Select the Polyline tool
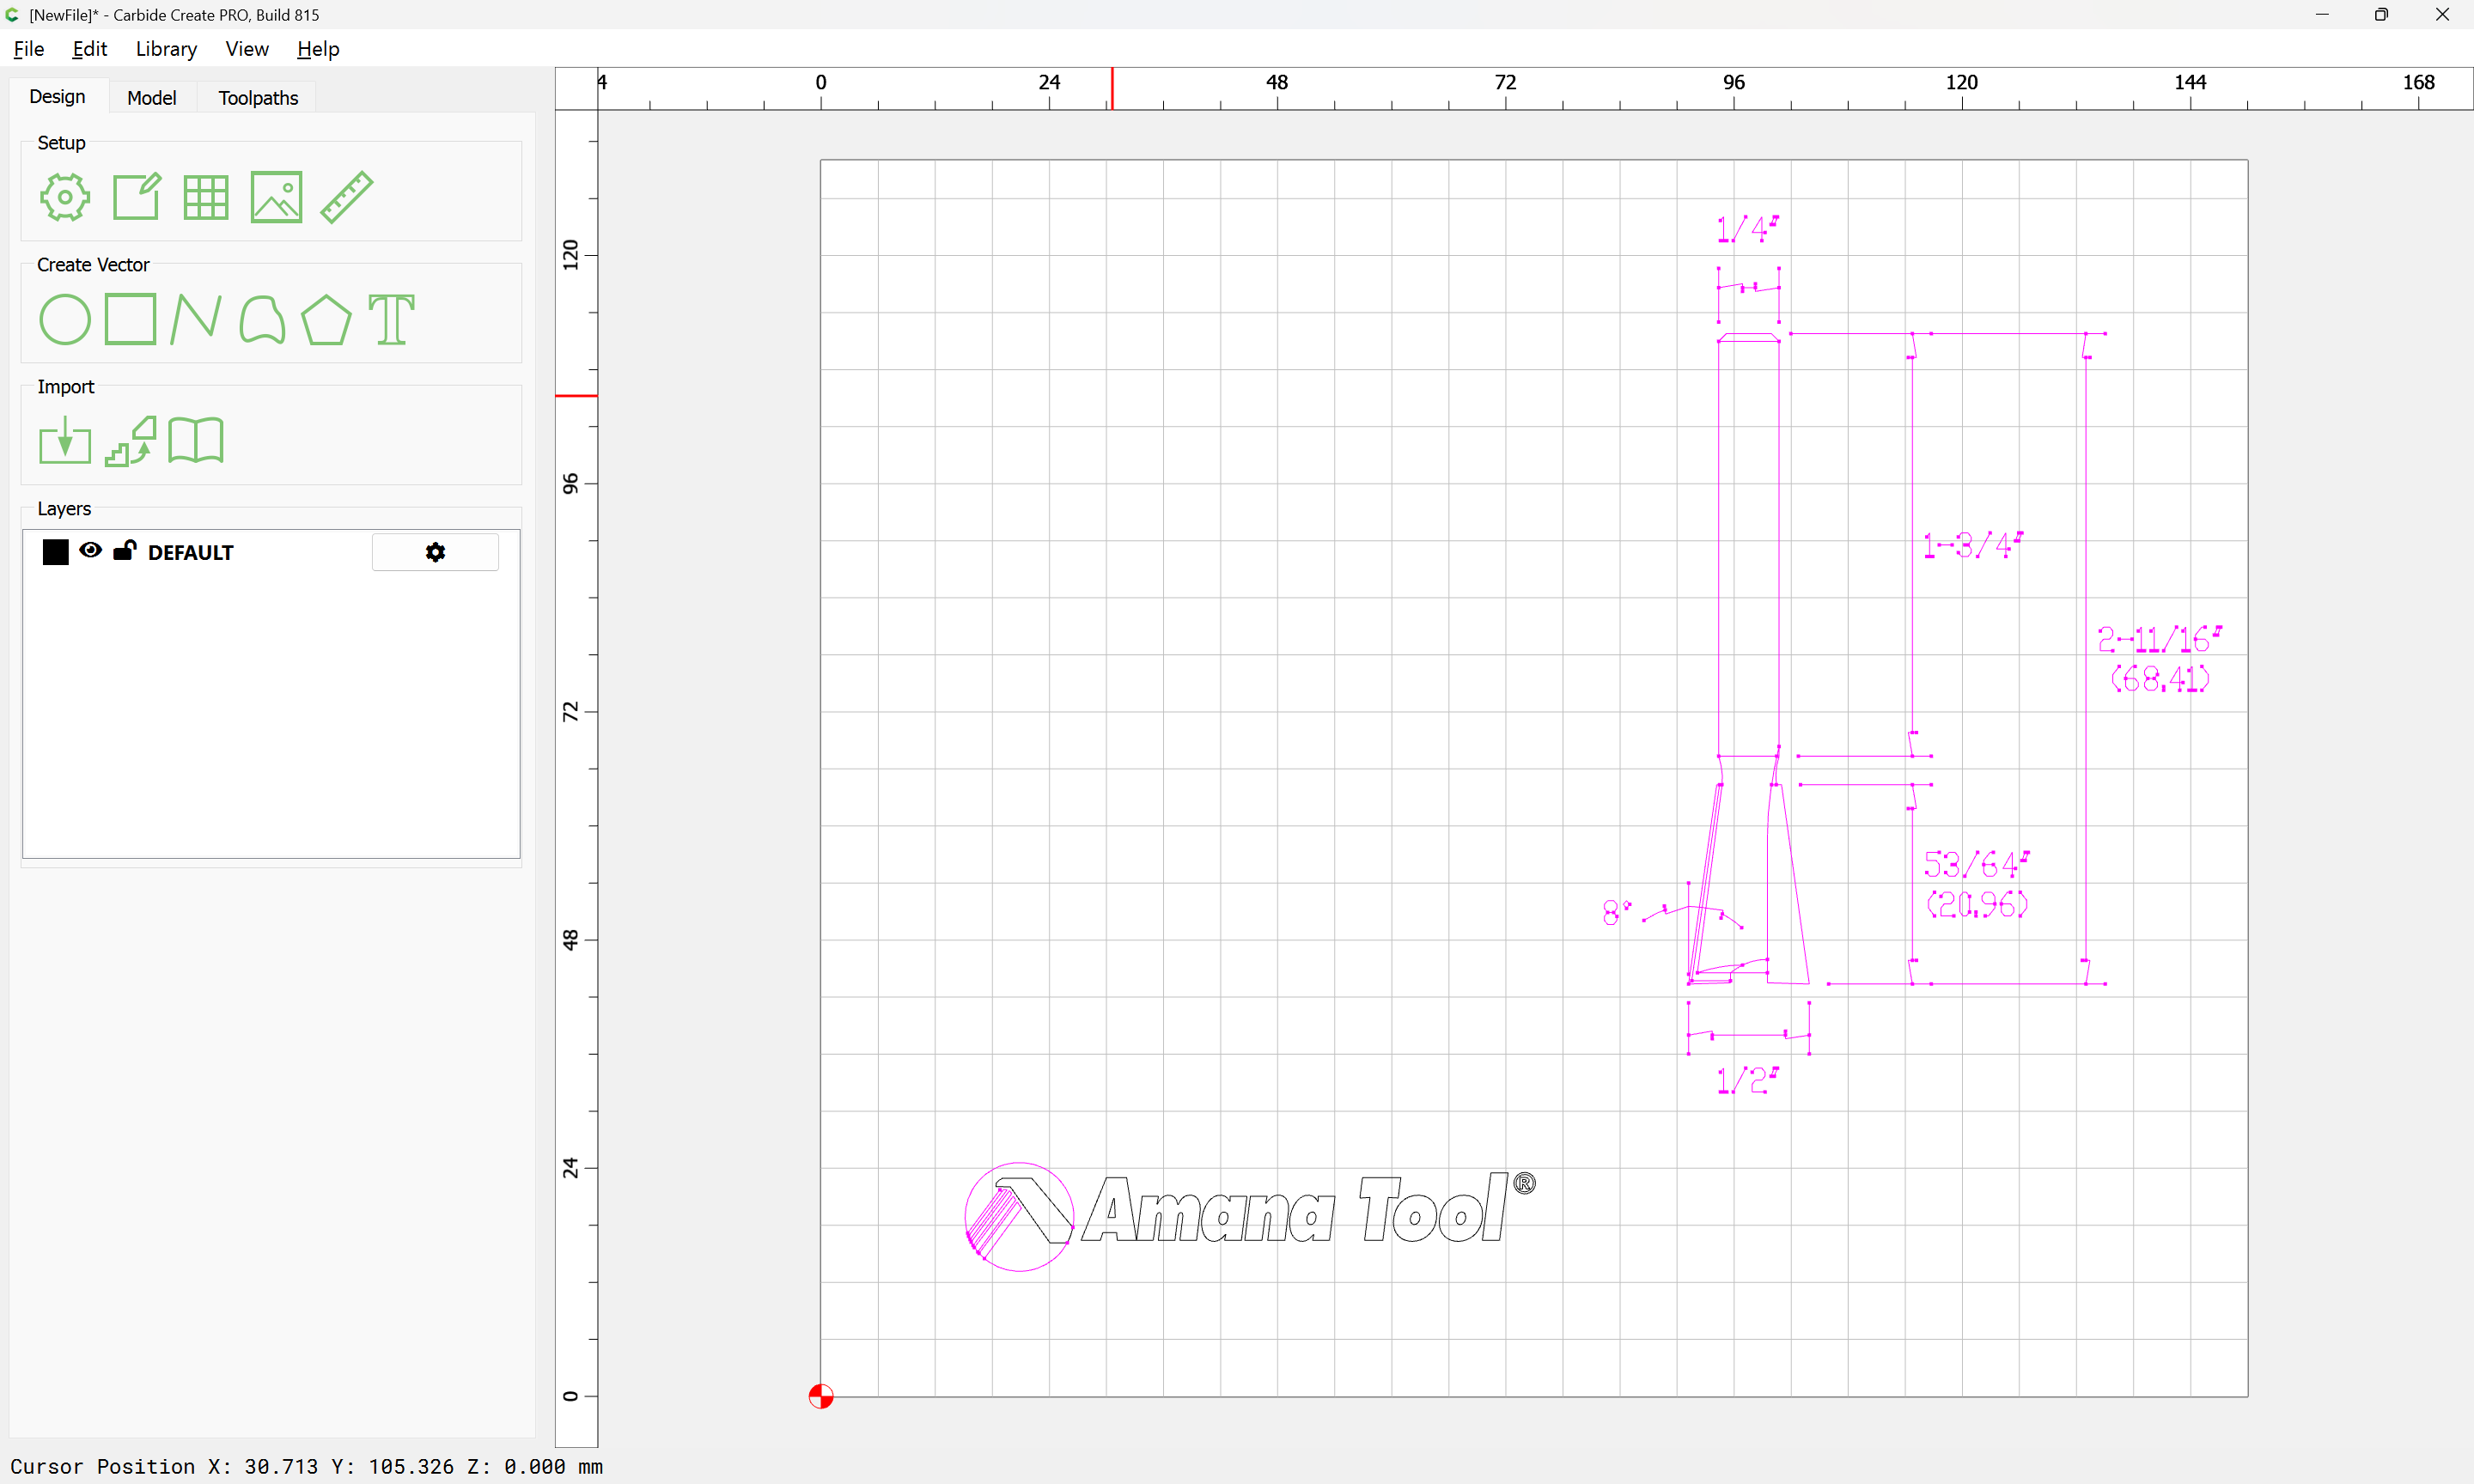2474x1484 pixels. tap(196, 319)
